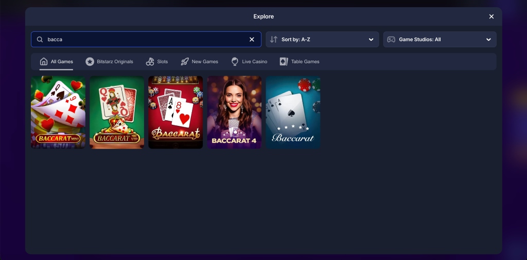Expand Game Studios chevron arrow
527x260 pixels.
pos(488,39)
